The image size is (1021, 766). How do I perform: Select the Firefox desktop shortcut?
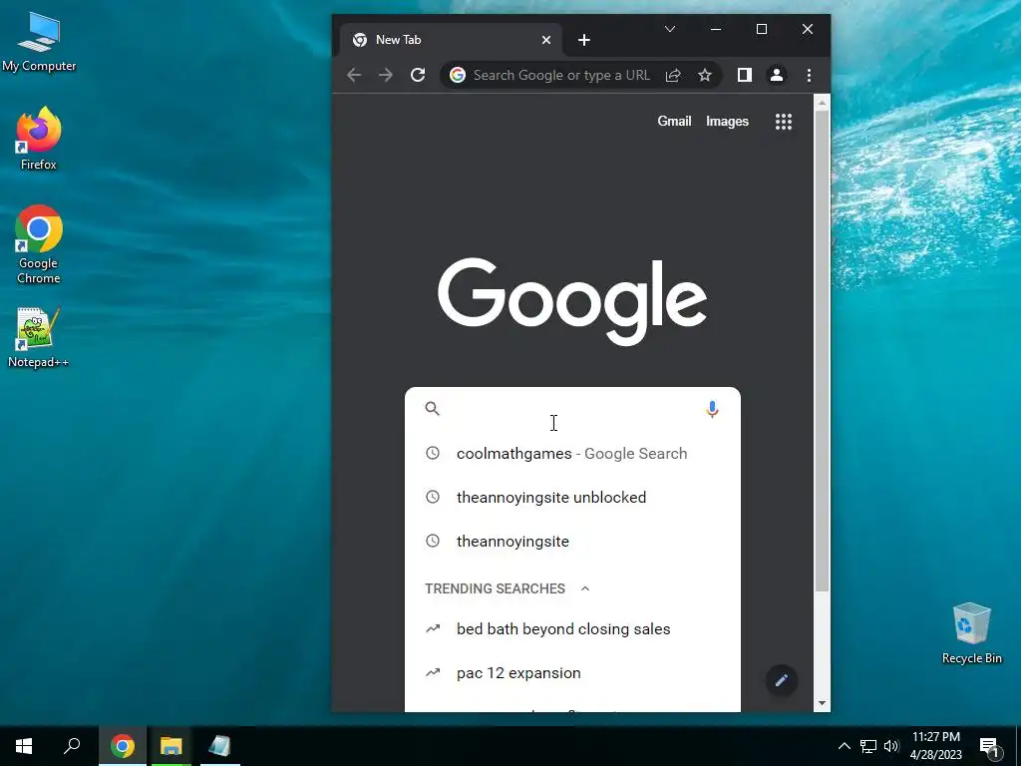39,139
